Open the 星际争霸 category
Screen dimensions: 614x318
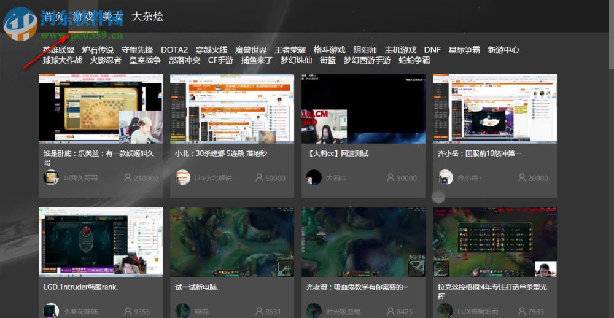click(x=464, y=50)
